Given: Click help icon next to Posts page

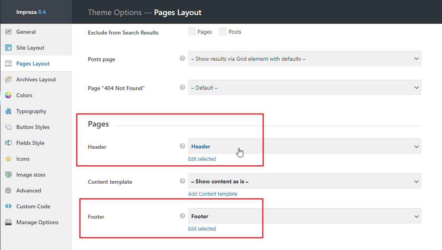Looking at the screenshot, I should pyautogui.click(x=182, y=58).
